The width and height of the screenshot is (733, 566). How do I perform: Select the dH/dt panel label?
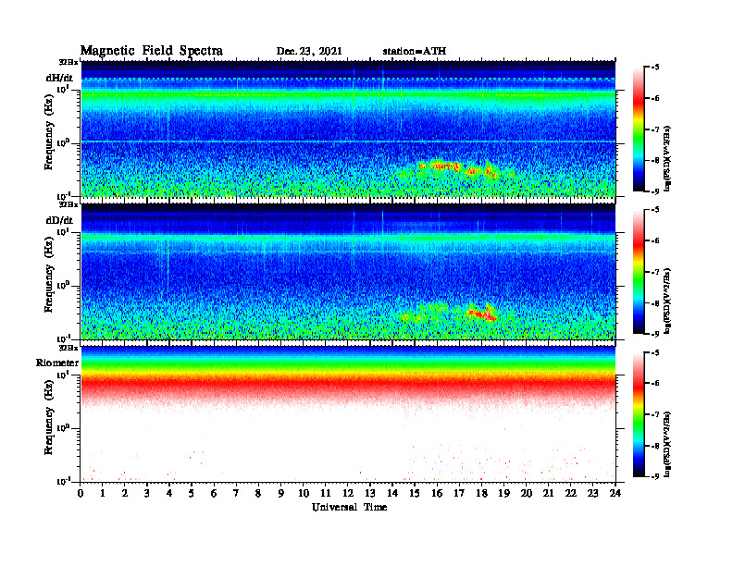pos(59,78)
